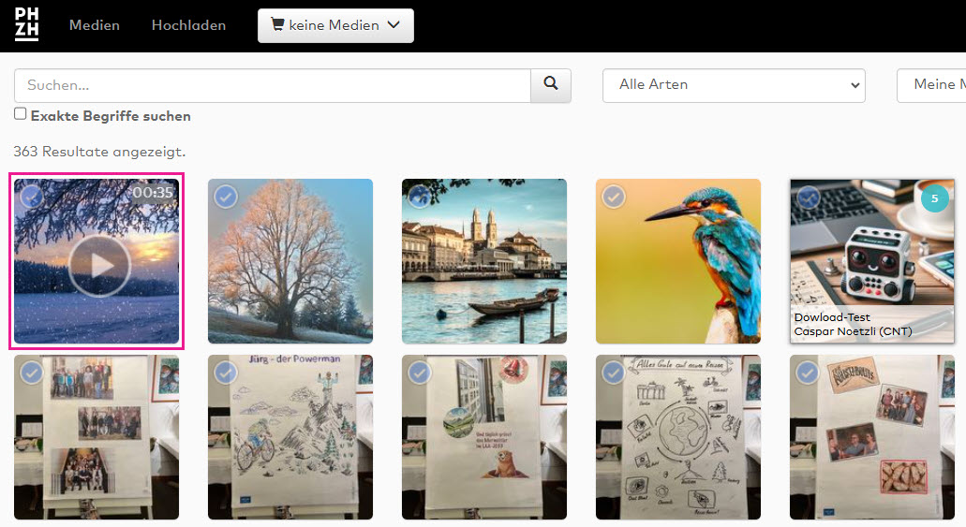The height and width of the screenshot is (527, 966).
Task: Select checkmark on kingfisher image
Action: tap(614, 197)
